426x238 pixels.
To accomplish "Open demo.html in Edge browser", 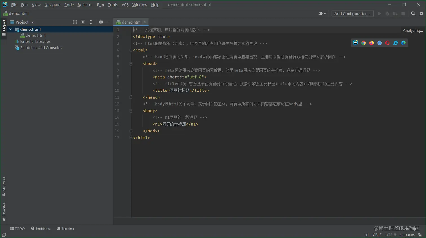I will click(403, 43).
